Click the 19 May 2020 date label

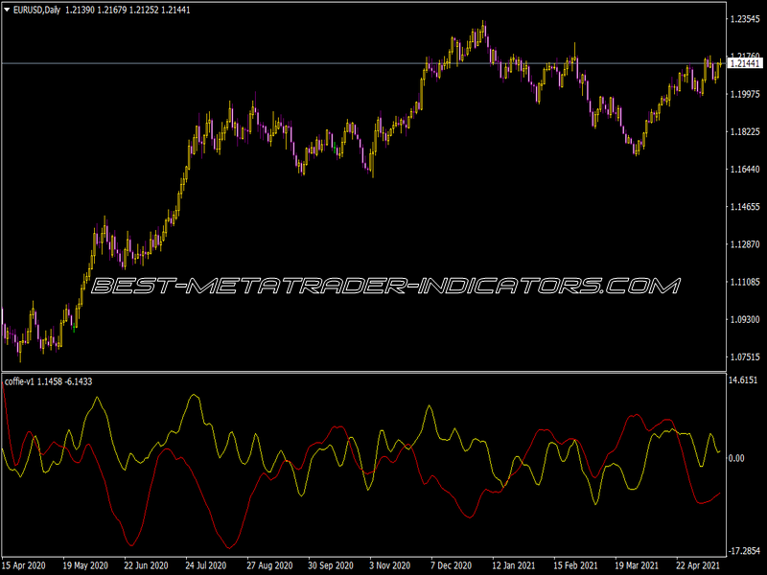(x=85, y=565)
